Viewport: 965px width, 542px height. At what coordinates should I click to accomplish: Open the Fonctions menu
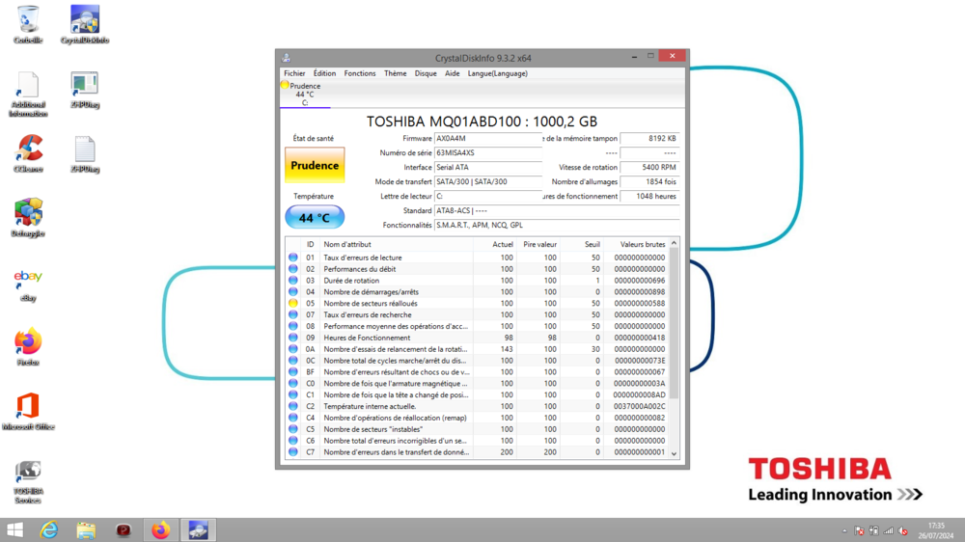coord(360,73)
